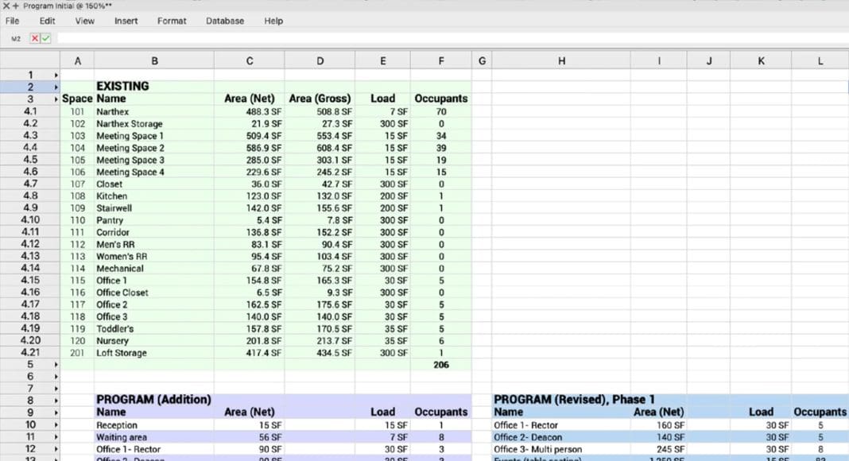Select the column H header
The height and width of the screenshot is (461, 849).
561,60
